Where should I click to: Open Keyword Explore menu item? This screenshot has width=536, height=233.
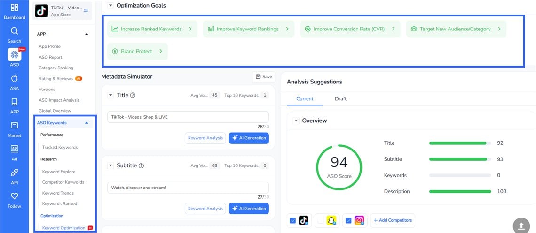click(x=59, y=172)
